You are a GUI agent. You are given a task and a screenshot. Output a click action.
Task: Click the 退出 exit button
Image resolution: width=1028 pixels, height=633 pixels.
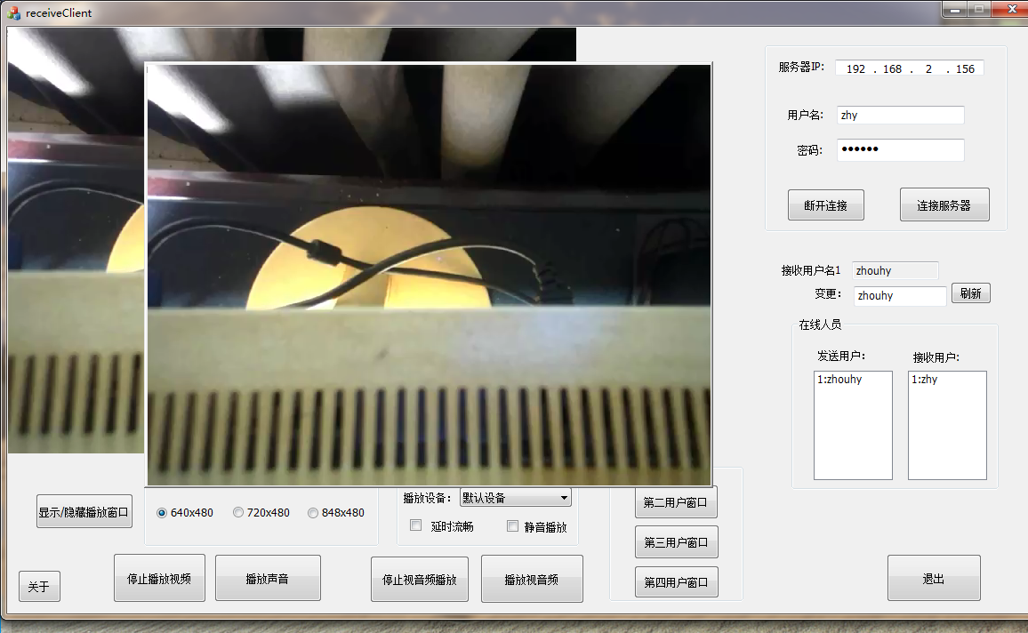933,579
